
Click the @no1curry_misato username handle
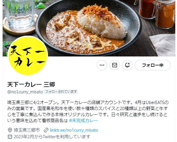tap(25, 92)
